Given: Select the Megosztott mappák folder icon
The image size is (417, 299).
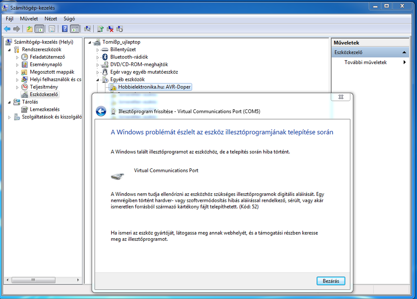Looking at the screenshot, I should coord(24,72).
